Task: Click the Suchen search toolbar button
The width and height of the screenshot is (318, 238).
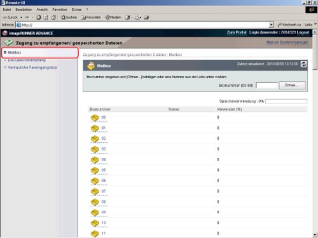Action: [69, 17]
